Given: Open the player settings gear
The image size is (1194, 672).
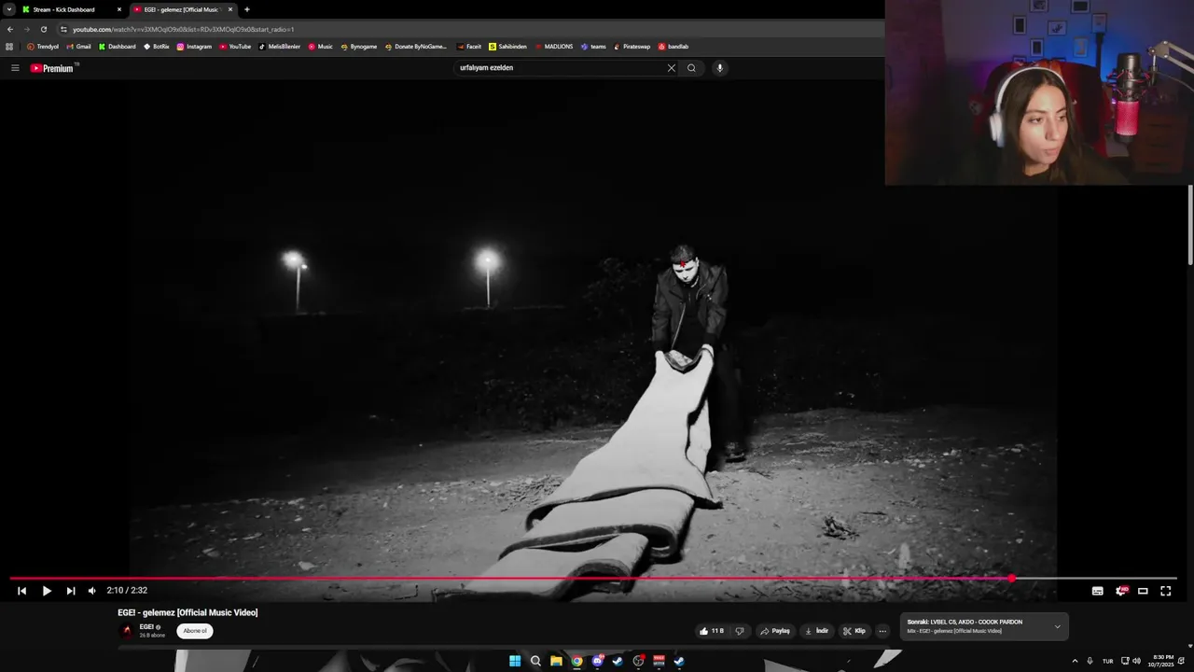Looking at the screenshot, I should point(1121,591).
